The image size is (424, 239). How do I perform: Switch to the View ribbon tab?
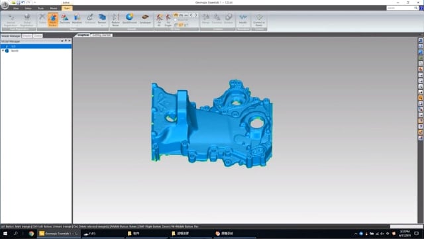16,8
